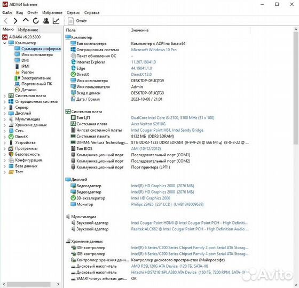The width and height of the screenshot is (299, 288).
Task: Select Электропитание in the tree
Action: (36, 78)
